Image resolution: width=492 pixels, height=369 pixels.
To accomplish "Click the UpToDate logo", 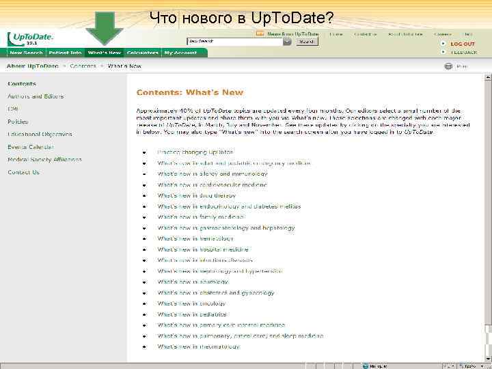I will (x=31, y=39).
